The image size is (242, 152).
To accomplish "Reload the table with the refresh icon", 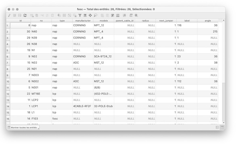I will (x=25, y=15).
